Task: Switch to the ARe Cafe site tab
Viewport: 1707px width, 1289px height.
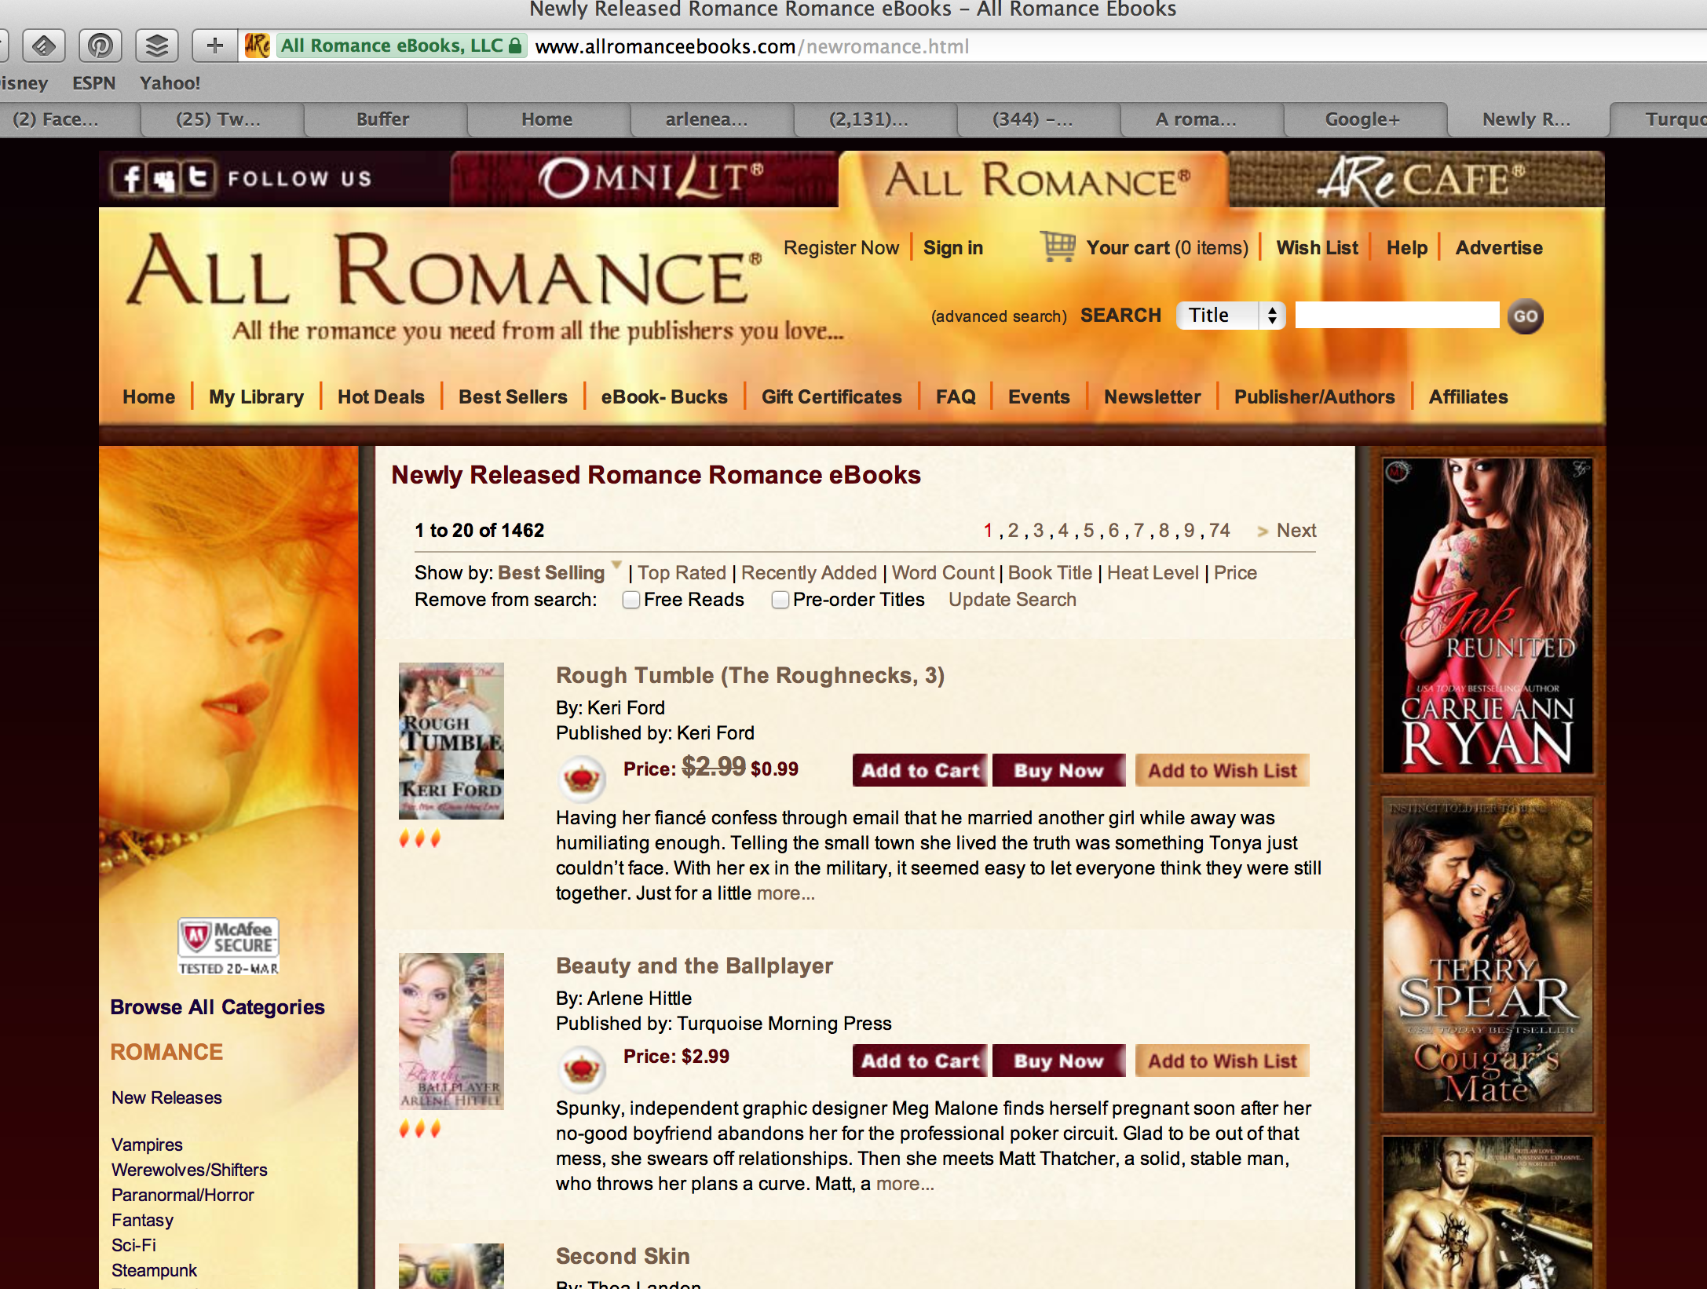Action: 1416,180
